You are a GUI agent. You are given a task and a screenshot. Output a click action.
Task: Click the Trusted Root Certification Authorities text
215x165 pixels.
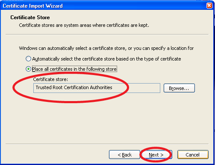74,87
